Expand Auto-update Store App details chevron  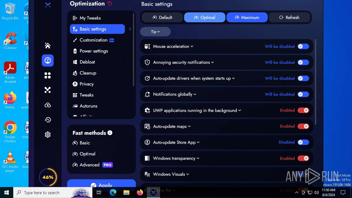pos(198,142)
